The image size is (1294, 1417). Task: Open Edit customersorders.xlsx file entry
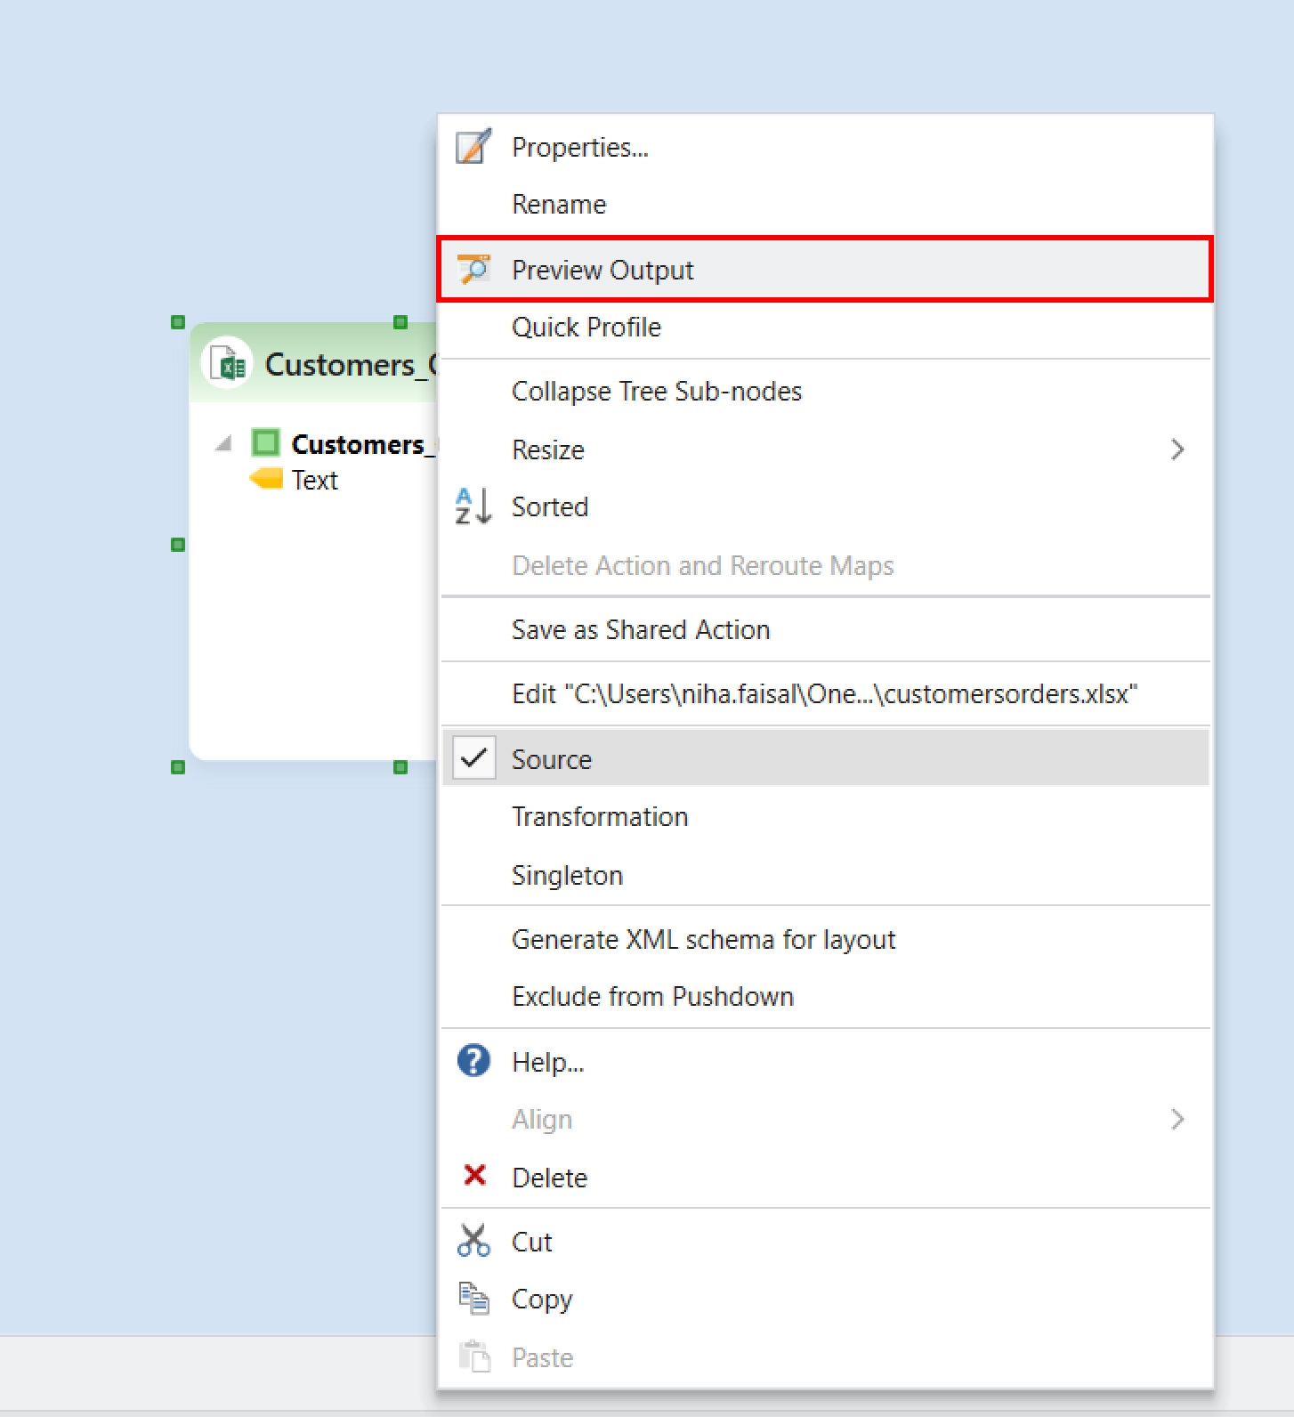(x=823, y=693)
